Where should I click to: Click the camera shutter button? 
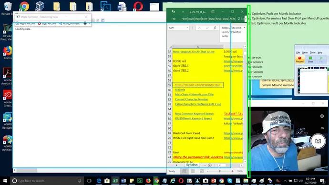318,141
